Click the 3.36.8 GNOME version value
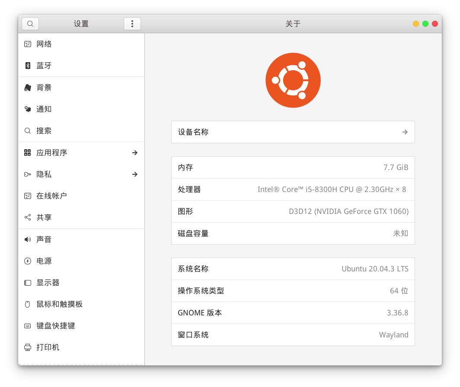This screenshot has width=460, height=387. (397, 313)
